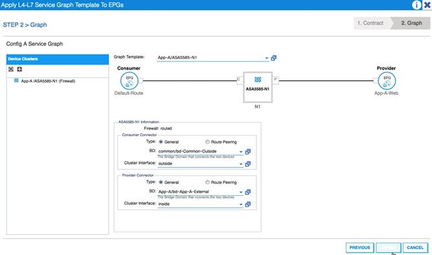Click the Device Clusters panel header

tap(58, 59)
